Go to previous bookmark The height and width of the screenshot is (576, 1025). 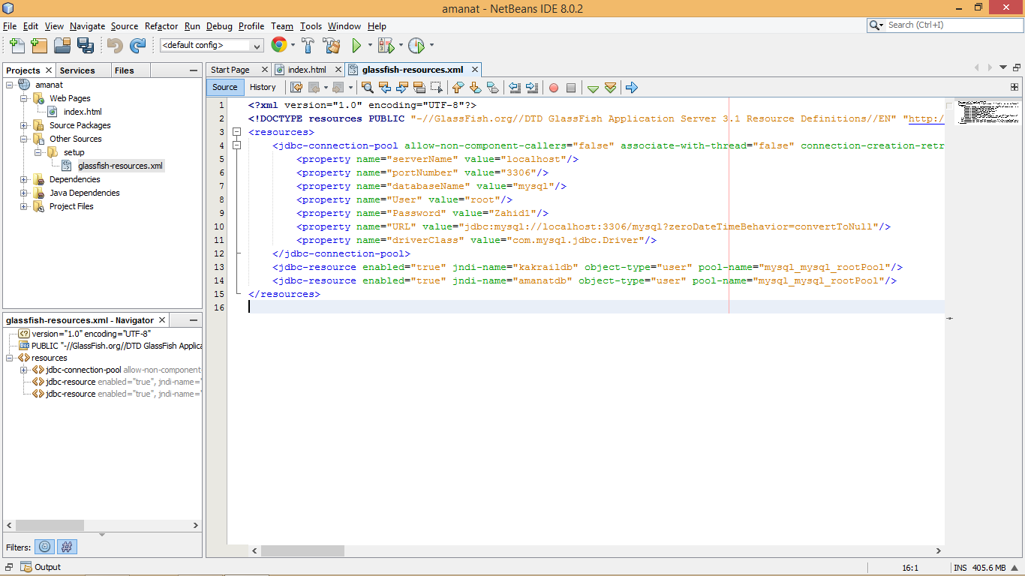pyautogui.click(x=458, y=88)
